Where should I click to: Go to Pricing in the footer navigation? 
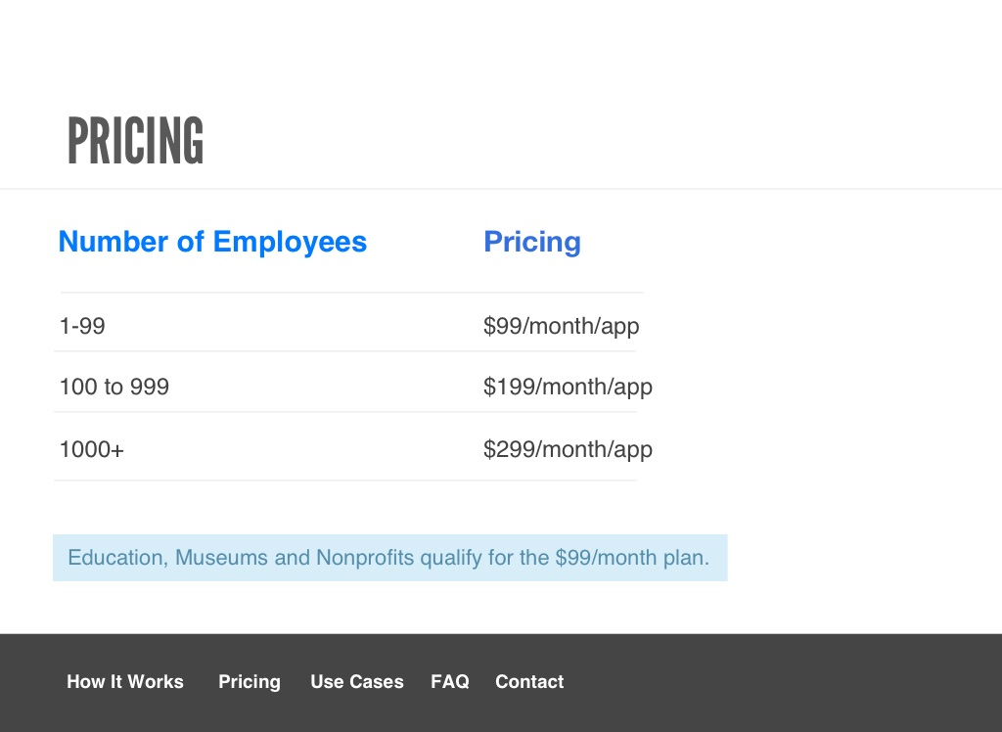(x=250, y=682)
